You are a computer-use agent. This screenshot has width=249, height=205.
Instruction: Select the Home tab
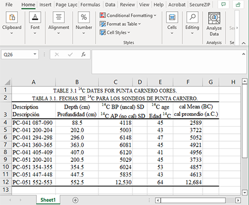(x=28, y=4)
